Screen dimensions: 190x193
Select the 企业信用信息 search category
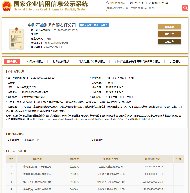click(117, 3)
